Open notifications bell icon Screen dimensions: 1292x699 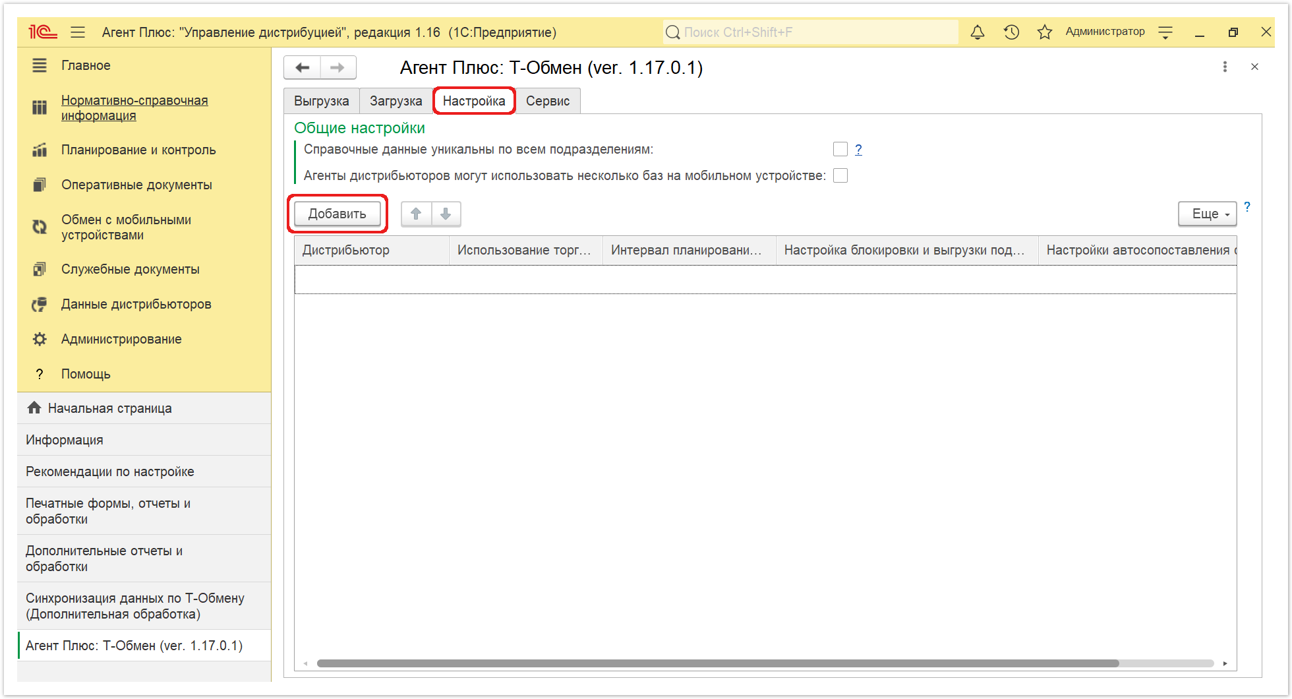tap(978, 32)
